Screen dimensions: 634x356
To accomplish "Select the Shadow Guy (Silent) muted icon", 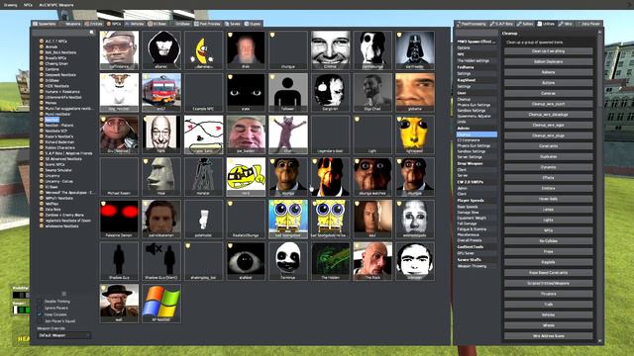I will 161,261.
